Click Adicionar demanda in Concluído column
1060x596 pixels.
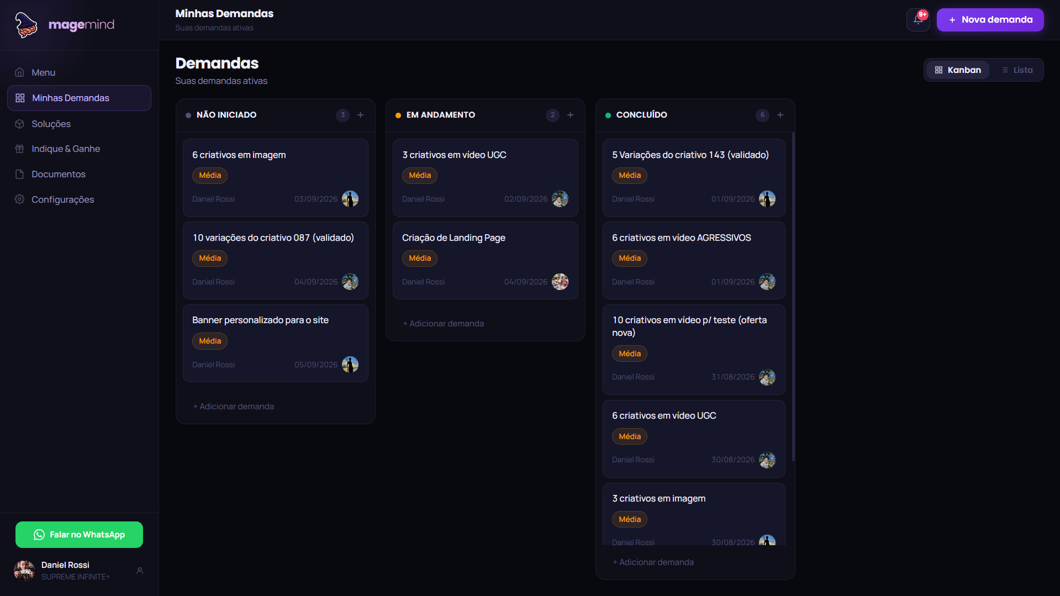(653, 562)
